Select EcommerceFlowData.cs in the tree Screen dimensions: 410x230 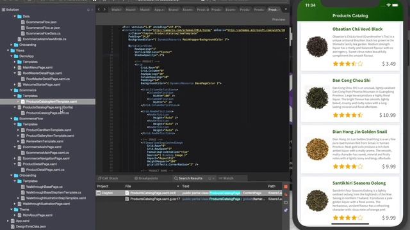point(43,33)
